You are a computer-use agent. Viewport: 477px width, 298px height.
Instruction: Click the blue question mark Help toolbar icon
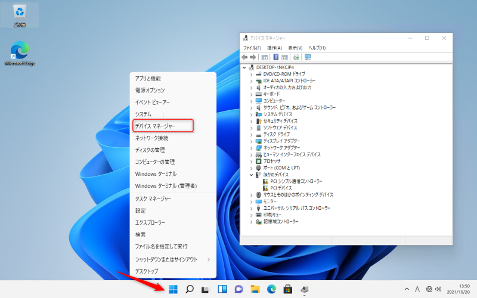click(275, 57)
